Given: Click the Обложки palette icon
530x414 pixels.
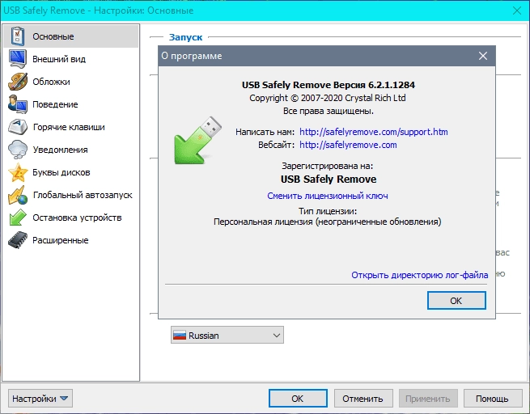Looking at the screenshot, I should point(18,82).
